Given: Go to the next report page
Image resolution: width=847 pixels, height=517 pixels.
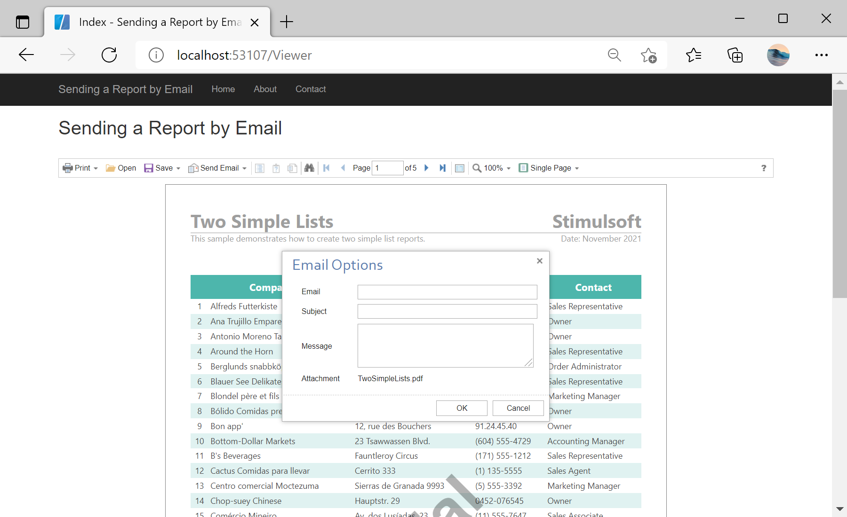Looking at the screenshot, I should coord(426,168).
